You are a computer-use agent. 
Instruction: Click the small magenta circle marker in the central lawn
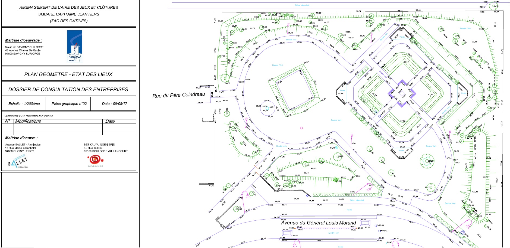(x=301, y=128)
